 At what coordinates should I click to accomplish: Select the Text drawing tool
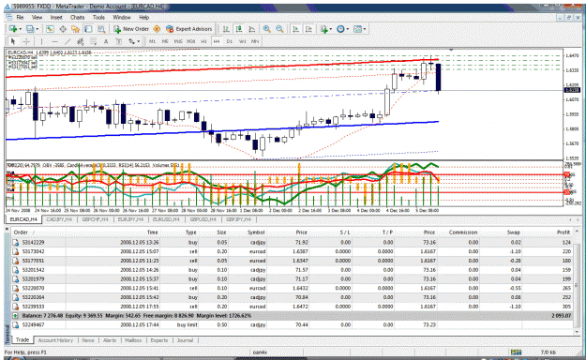pyautogui.click(x=106, y=41)
